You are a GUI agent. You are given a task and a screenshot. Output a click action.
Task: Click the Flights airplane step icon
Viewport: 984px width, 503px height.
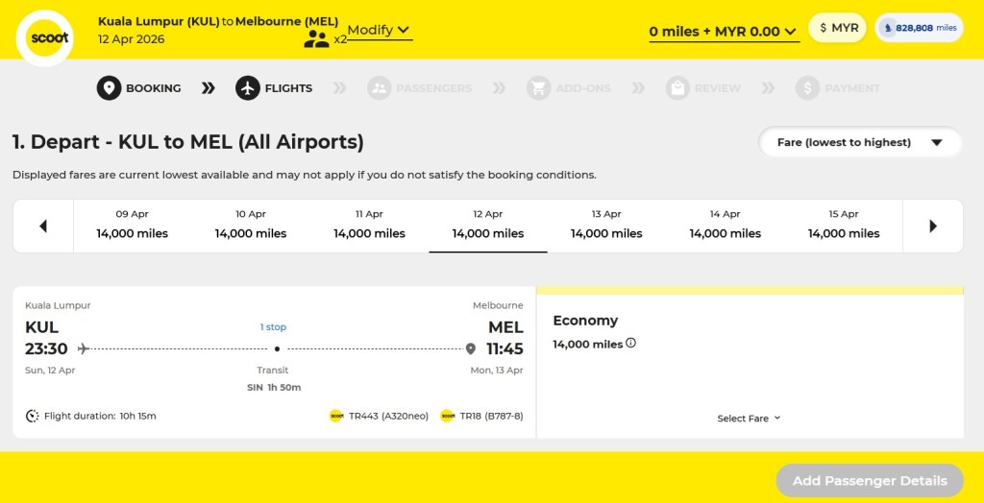[248, 88]
